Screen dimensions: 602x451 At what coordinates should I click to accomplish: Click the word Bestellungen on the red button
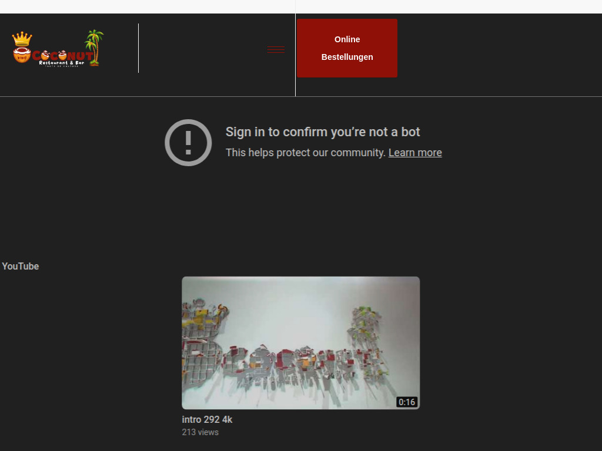click(347, 57)
